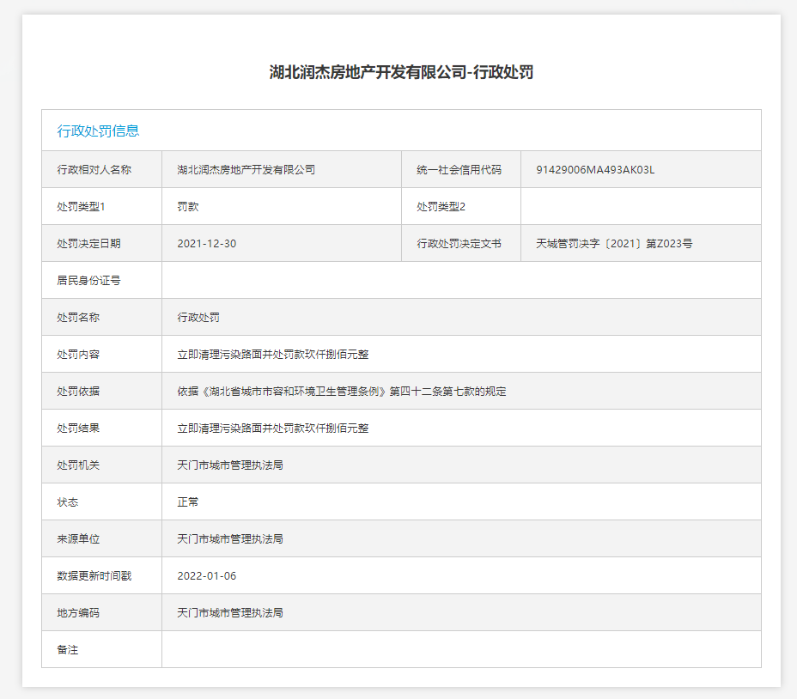
Task: Click the page title 湖北润杰房地产开发有限公司-行政处罚
Action: click(x=401, y=72)
